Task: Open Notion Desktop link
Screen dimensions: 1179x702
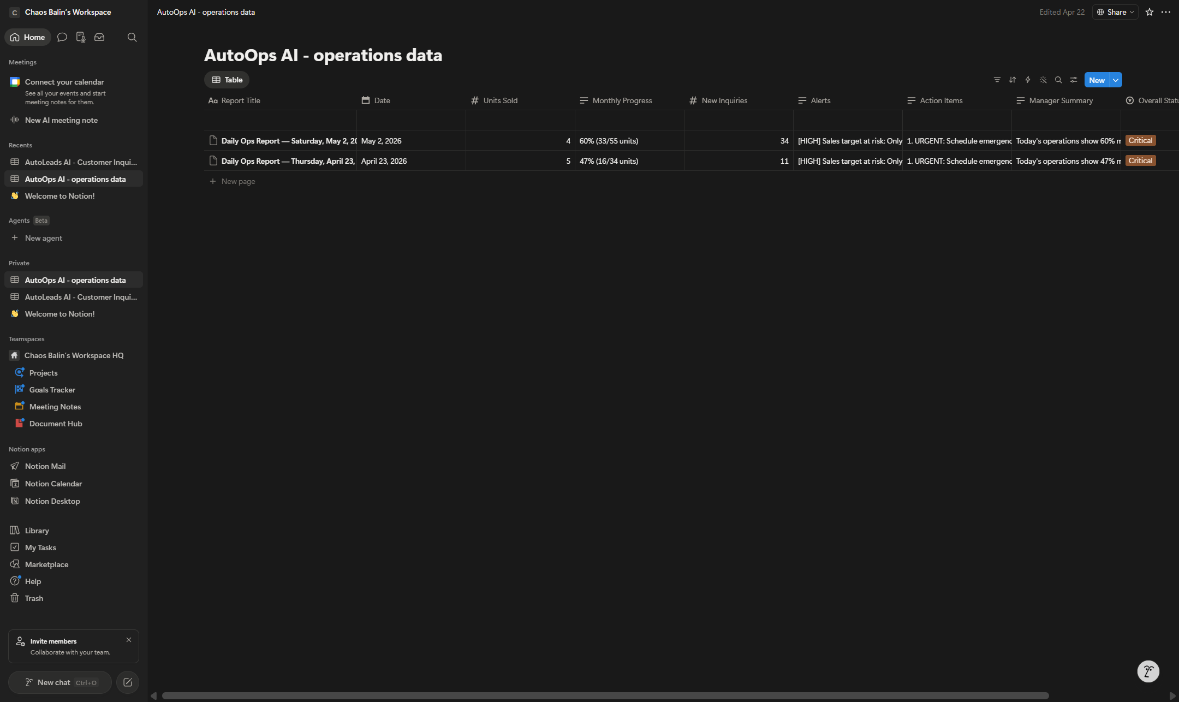Action: tap(74, 501)
